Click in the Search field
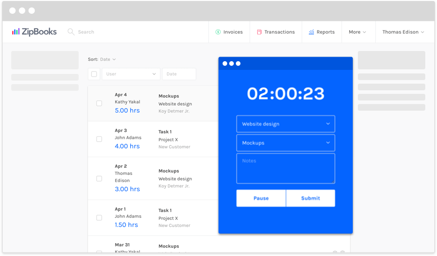Image resolution: width=437 pixels, height=256 pixels. coord(86,32)
